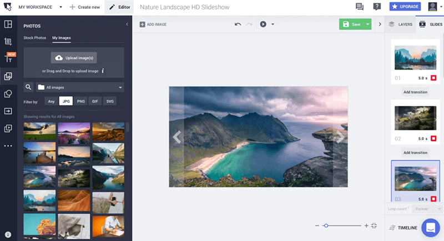Select the JPG filter

[66, 102]
